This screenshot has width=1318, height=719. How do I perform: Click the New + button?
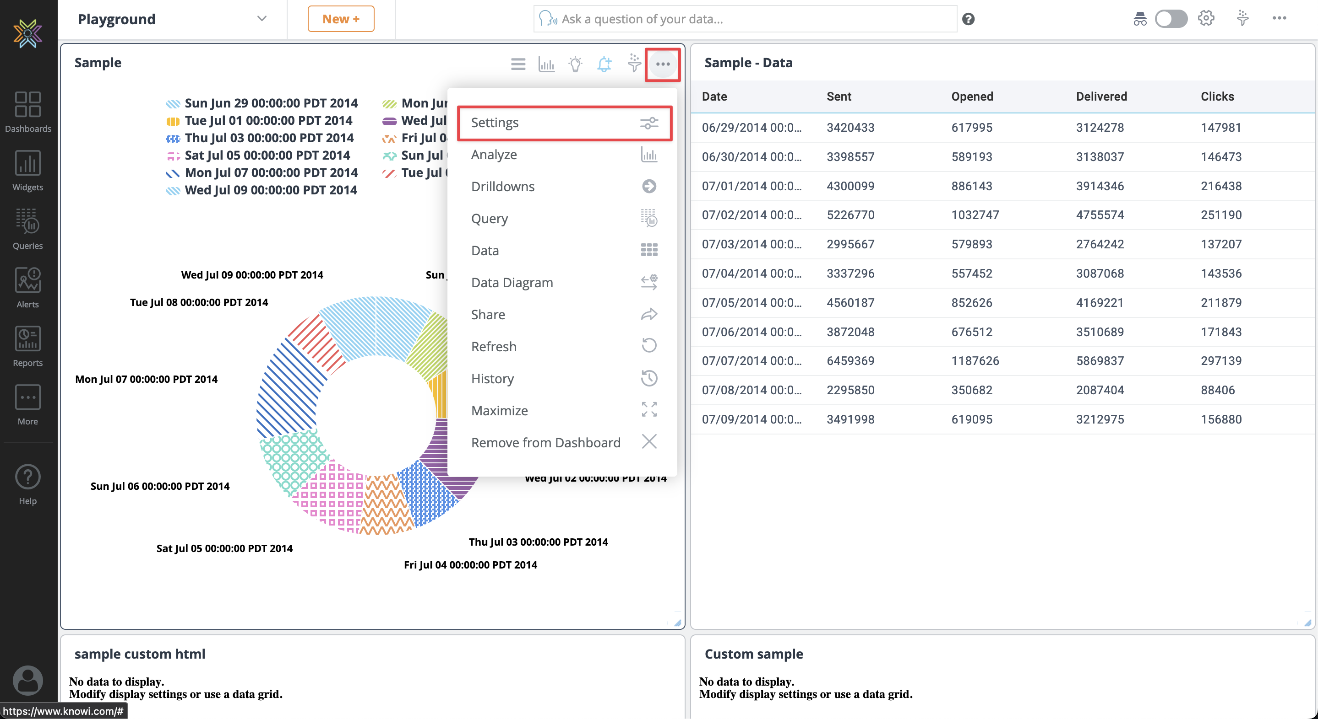[x=341, y=18]
